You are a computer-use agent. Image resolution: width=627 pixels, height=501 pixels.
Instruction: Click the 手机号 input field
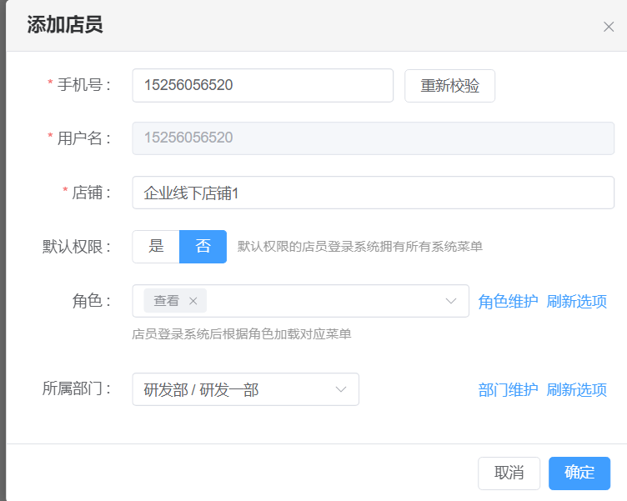(263, 85)
